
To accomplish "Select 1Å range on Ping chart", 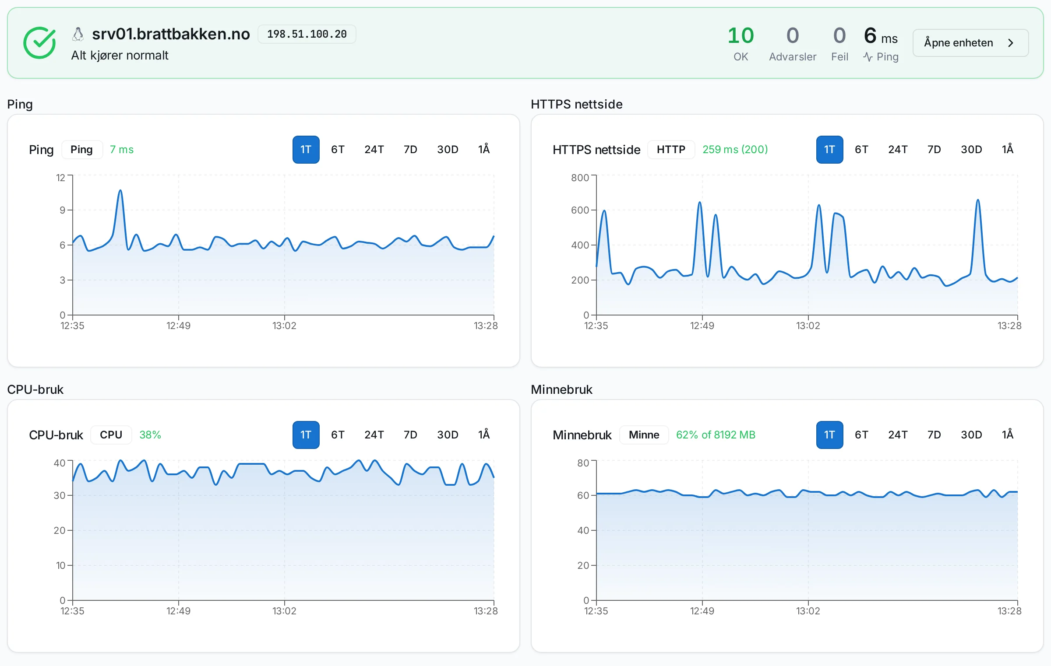I will click(484, 150).
